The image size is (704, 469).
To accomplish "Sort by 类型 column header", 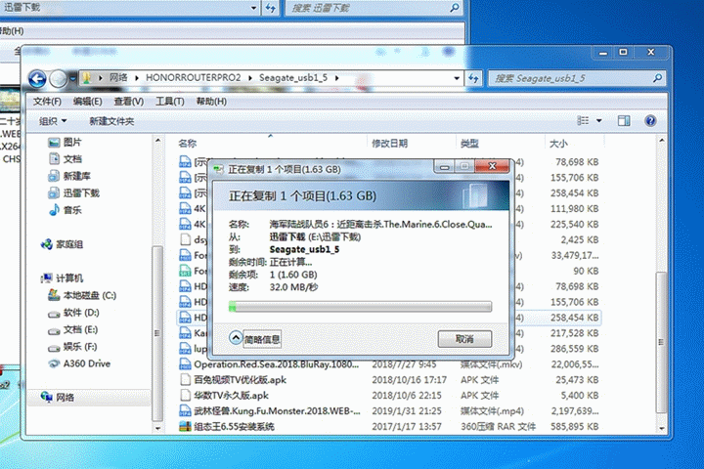I will tap(469, 144).
